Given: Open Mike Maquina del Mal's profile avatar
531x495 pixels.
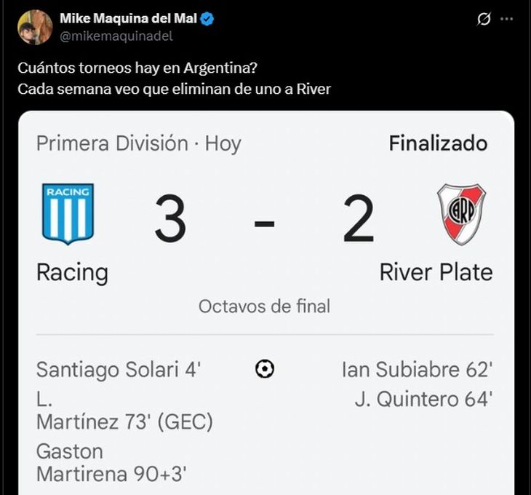Looking at the screenshot, I should click(x=34, y=27).
